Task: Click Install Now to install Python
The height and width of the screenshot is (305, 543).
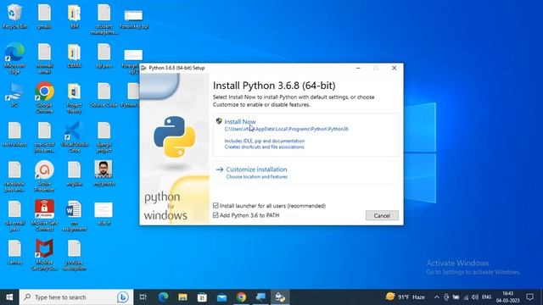Action: click(239, 122)
